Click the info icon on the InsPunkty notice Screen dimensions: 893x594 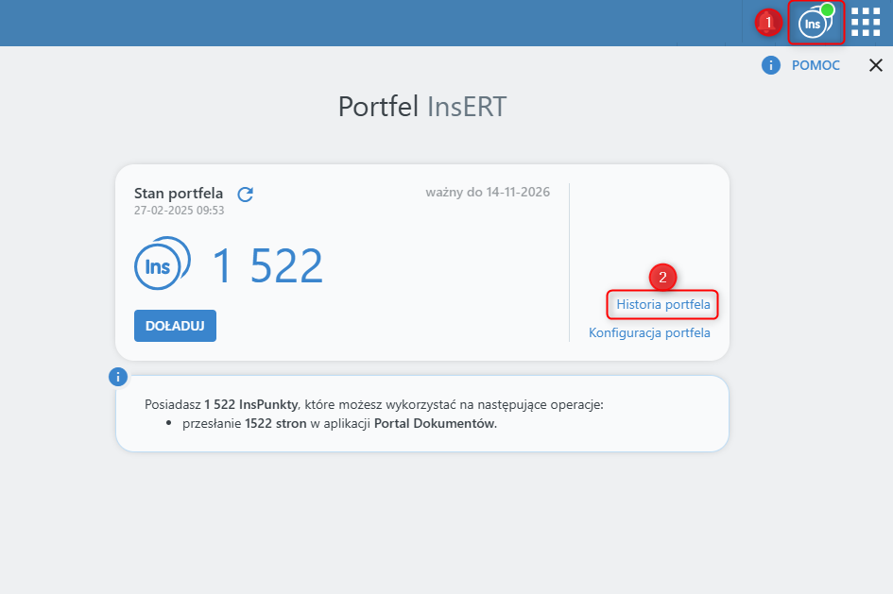118,377
